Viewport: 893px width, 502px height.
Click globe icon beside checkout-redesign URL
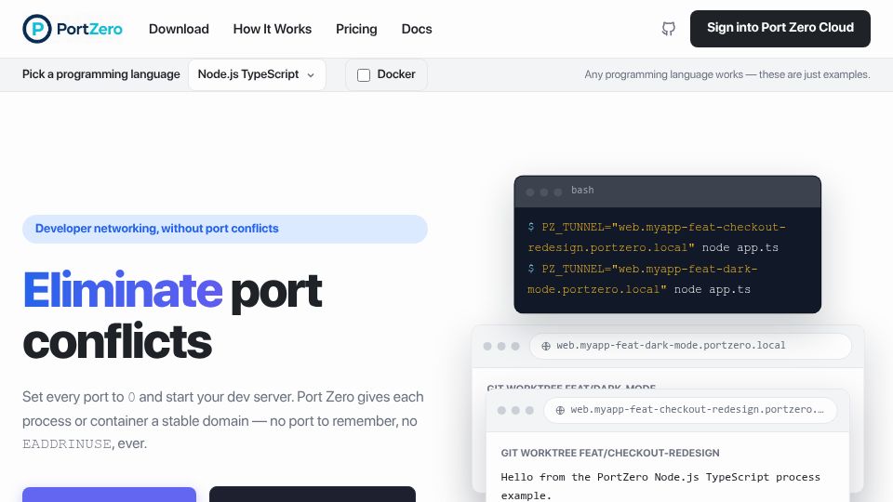pos(560,410)
